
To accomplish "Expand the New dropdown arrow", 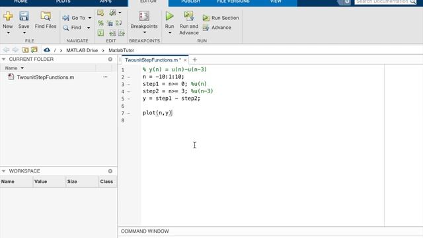I will [8, 33].
